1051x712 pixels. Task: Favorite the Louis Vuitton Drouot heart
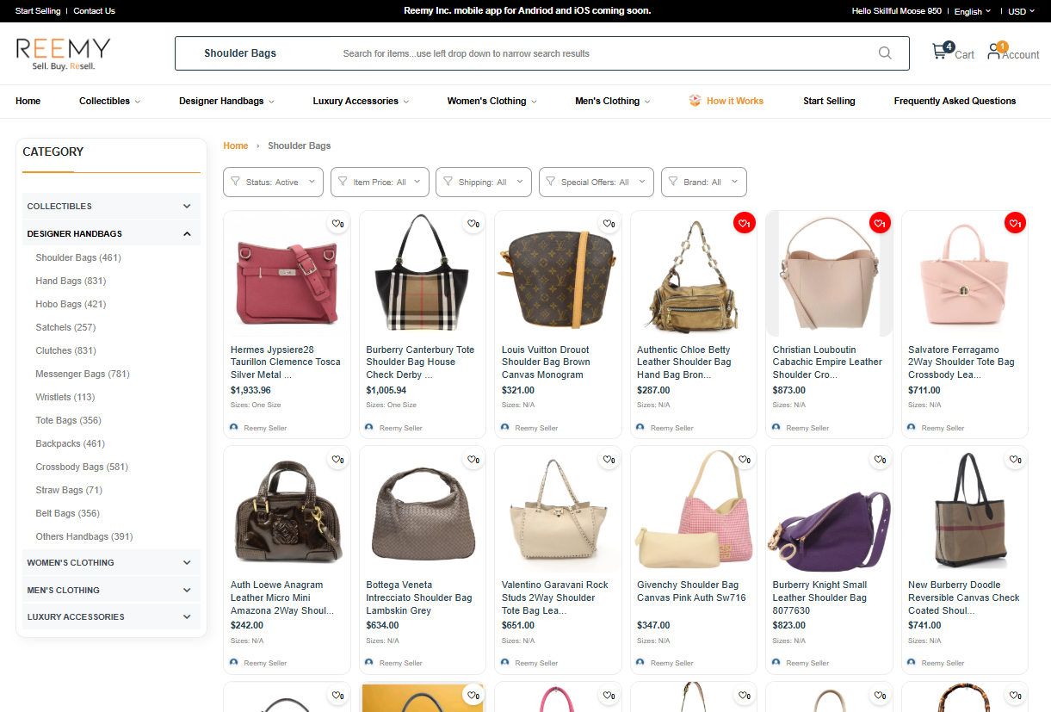click(609, 224)
